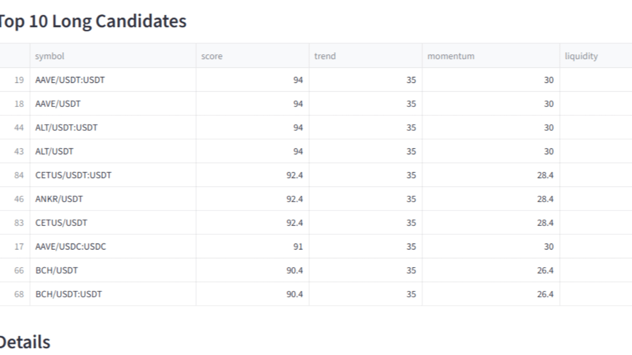632x355 pixels.
Task: Click score 91 of AAVE/USDC:USDC
Action: click(x=252, y=247)
